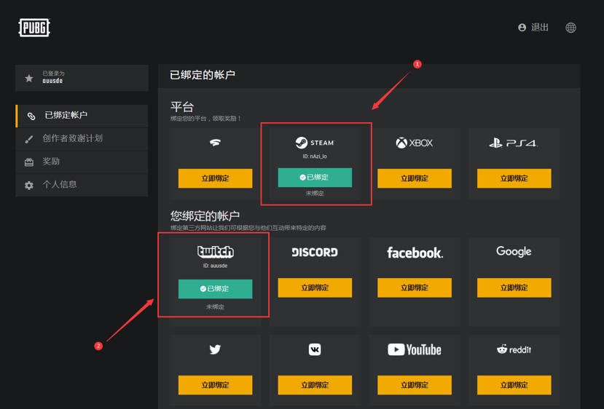Click the gear icon for personal info
Screen dimensions: 604x409
[29, 186]
